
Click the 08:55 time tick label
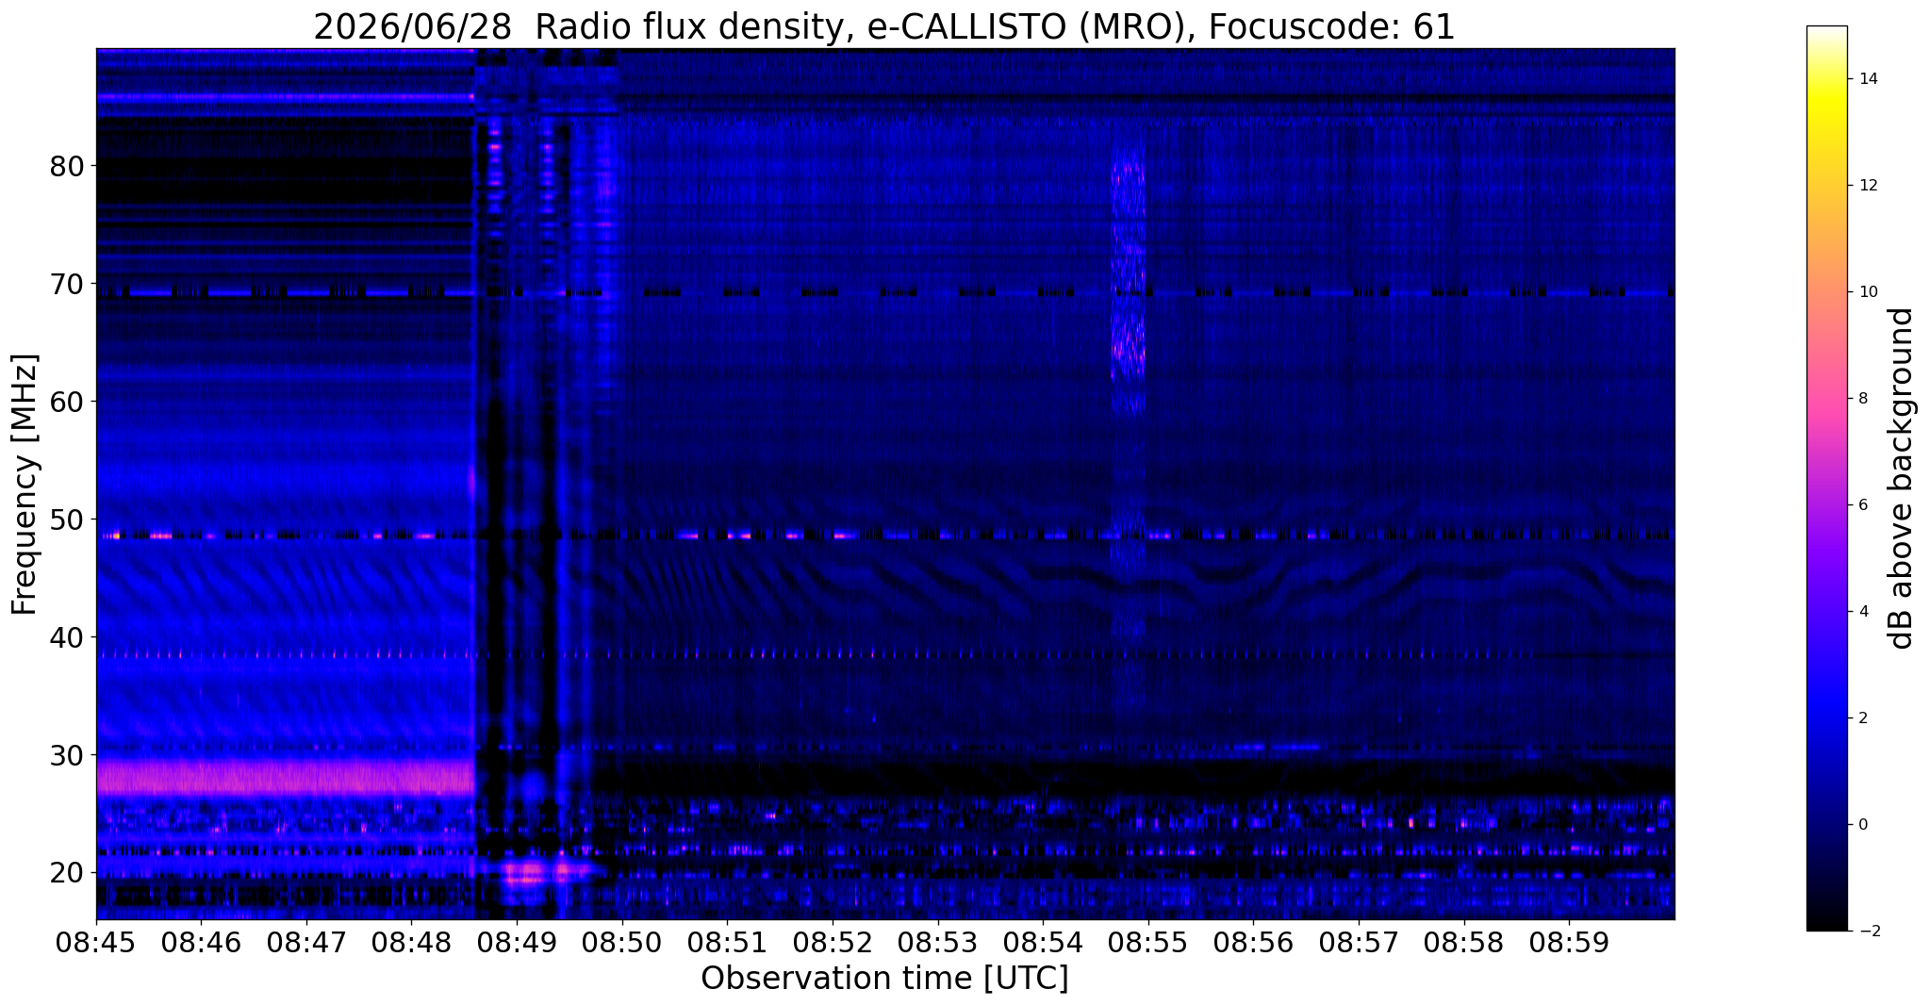pos(1148,941)
